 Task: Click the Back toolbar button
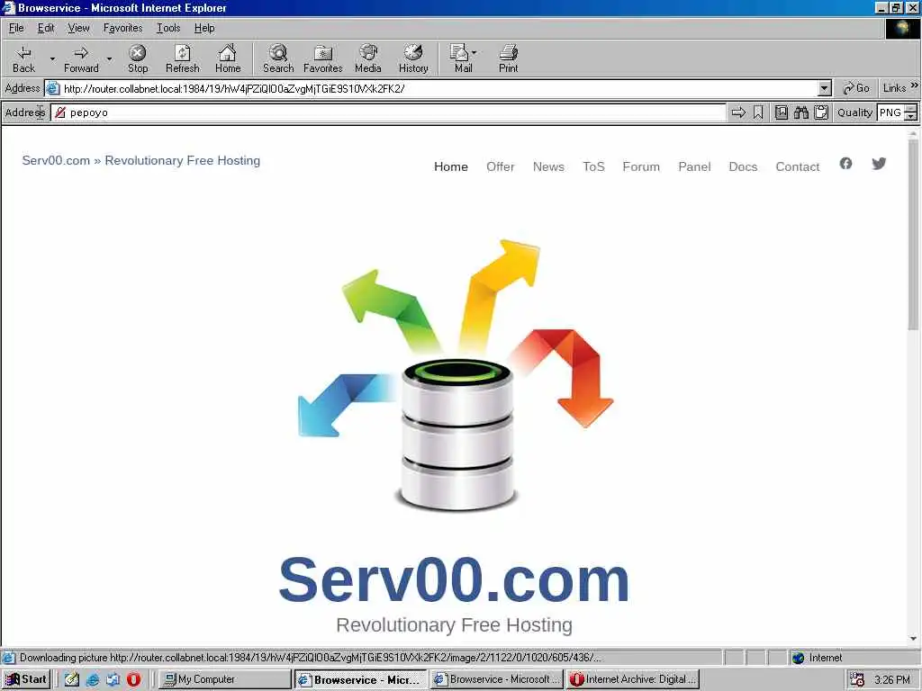[23, 58]
